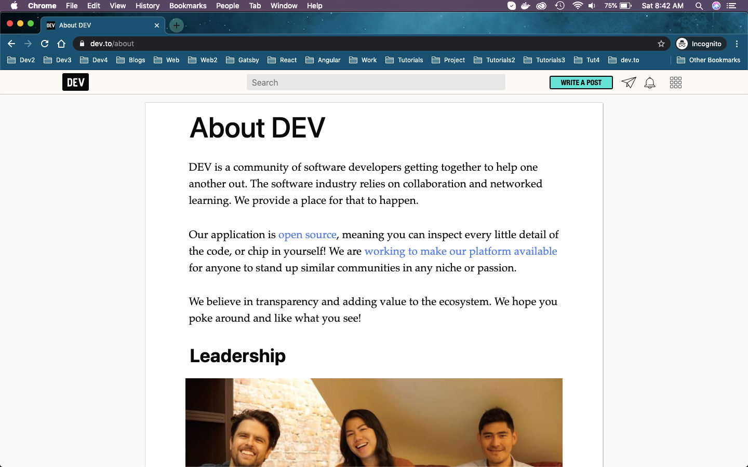Open the People menu
This screenshot has height=467, width=748.
click(x=228, y=6)
